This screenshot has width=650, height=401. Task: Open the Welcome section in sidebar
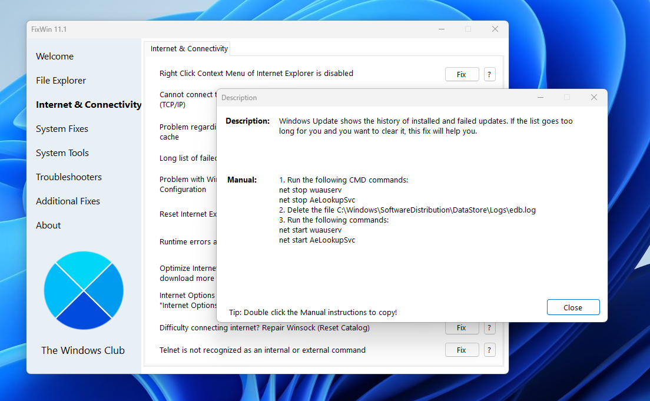(55, 57)
